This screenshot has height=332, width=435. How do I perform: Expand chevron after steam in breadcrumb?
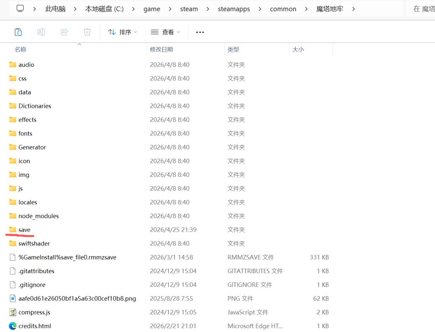[208, 9]
